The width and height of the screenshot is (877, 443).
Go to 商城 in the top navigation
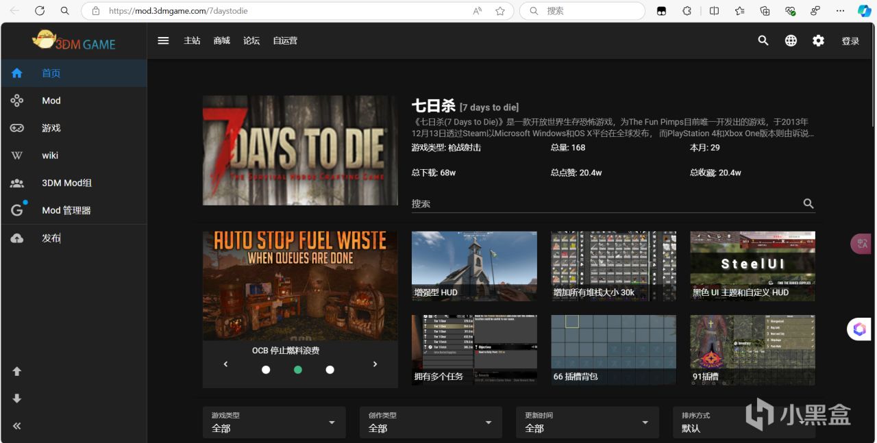coord(221,40)
